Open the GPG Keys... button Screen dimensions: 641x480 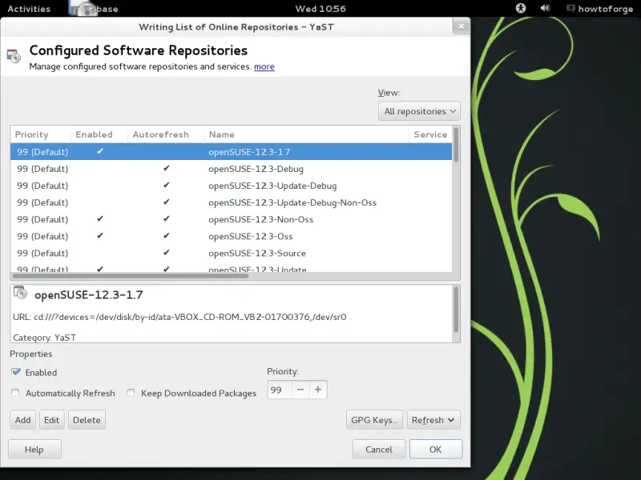click(374, 420)
